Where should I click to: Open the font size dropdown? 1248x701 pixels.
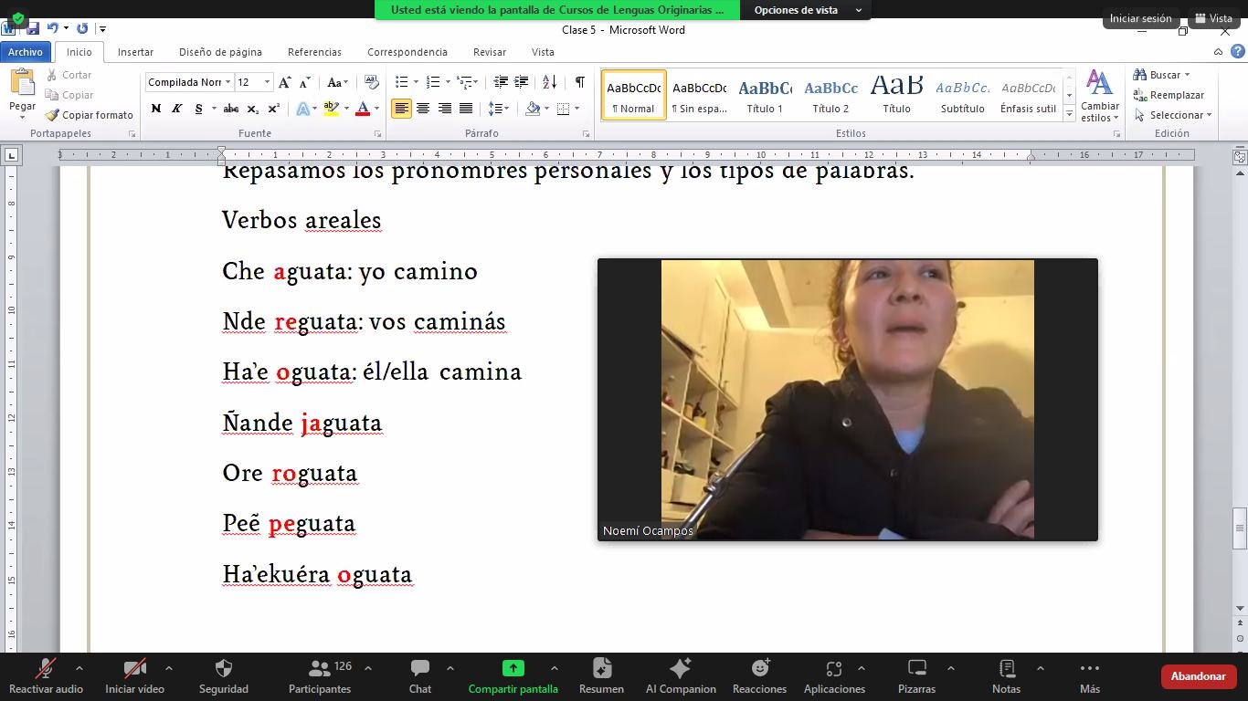[x=267, y=82]
